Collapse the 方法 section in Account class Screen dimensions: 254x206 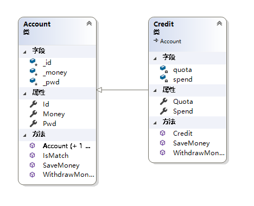click(x=25, y=135)
